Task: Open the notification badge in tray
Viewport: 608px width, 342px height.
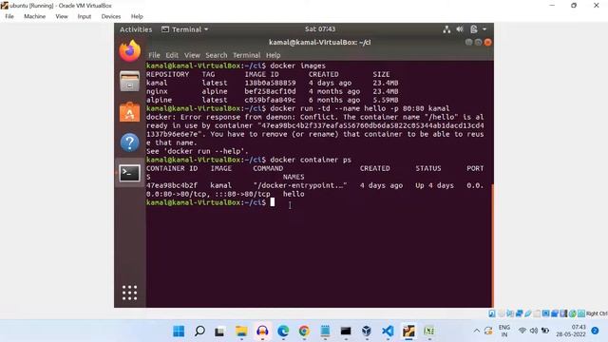Action: coord(595,331)
